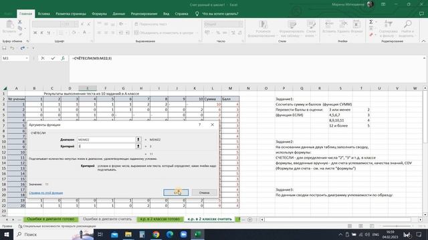Click Отмена in the function arguments dialog
This screenshot has height=240, width=428.
[x=204, y=193]
